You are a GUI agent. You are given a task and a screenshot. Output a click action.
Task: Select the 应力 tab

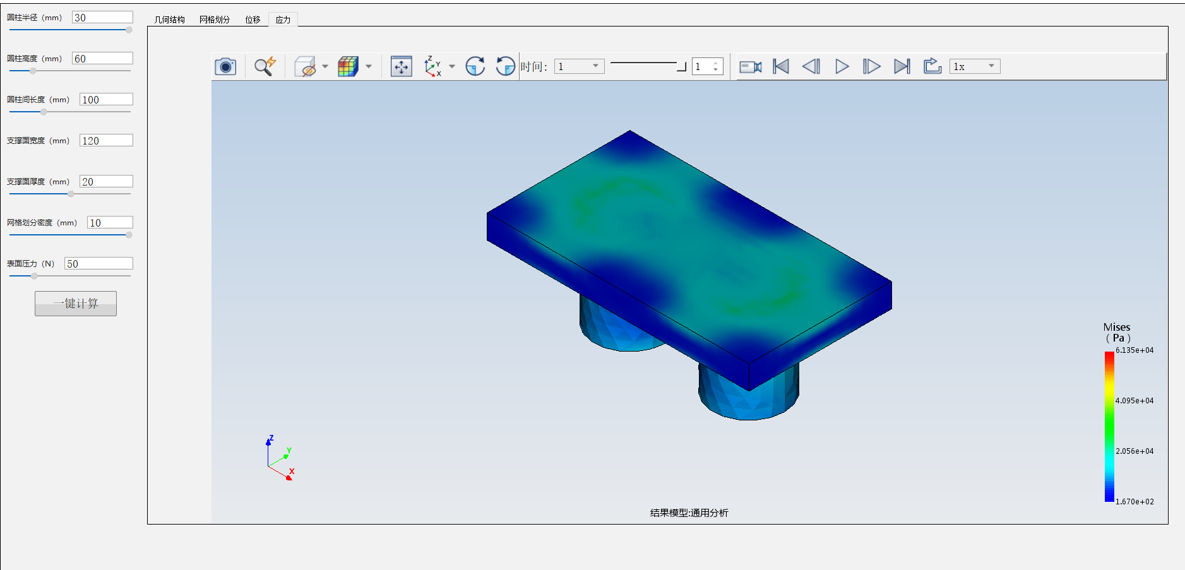pos(283,20)
